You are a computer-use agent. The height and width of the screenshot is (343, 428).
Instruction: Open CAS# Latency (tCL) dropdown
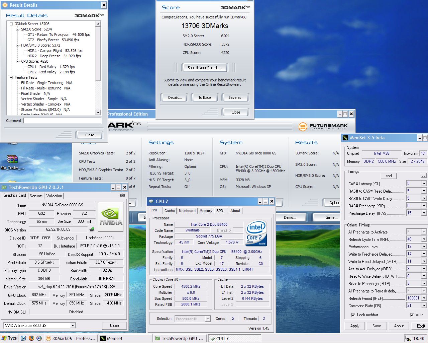click(x=424, y=184)
